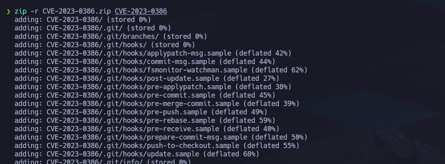Viewport: 445px width, 164px height.
Task: Click the pre-merge-commit.sample output line
Action: (156, 104)
